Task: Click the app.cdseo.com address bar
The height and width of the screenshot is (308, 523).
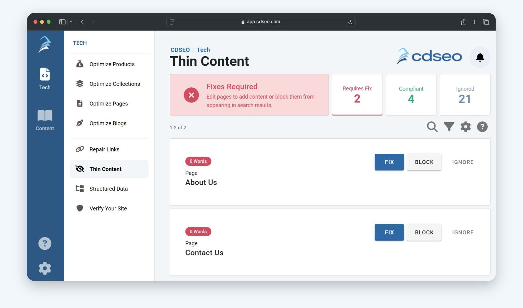Action: (261, 22)
